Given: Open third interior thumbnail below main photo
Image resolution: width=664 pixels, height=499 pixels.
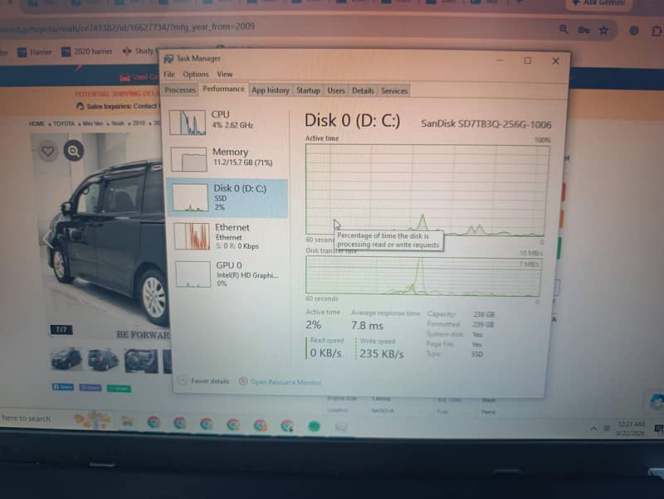Looking at the screenshot, I should (x=141, y=361).
